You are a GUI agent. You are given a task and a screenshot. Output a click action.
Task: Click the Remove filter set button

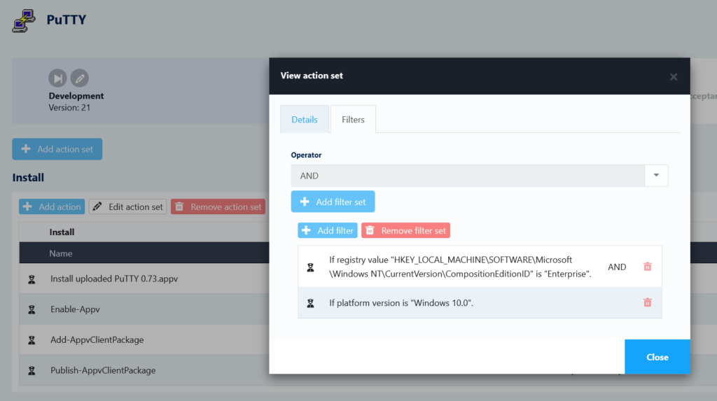tap(405, 230)
